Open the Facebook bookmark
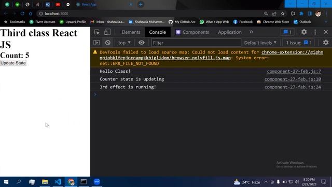The height and width of the screenshot is (187, 332). pos(243,22)
